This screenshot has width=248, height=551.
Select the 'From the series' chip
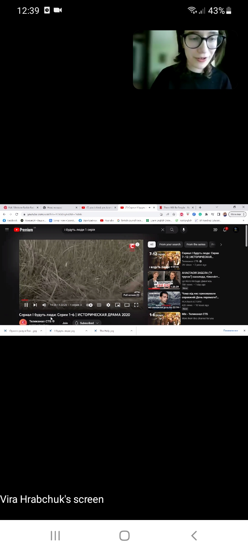pos(196,245)
